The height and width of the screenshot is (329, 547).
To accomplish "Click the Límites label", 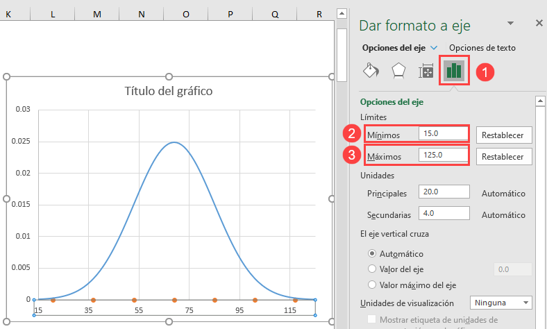I will click(x=373, y=117).
